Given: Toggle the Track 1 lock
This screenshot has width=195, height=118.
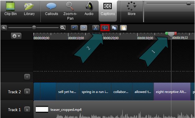Looking at the screenshot, I should 27,110.
